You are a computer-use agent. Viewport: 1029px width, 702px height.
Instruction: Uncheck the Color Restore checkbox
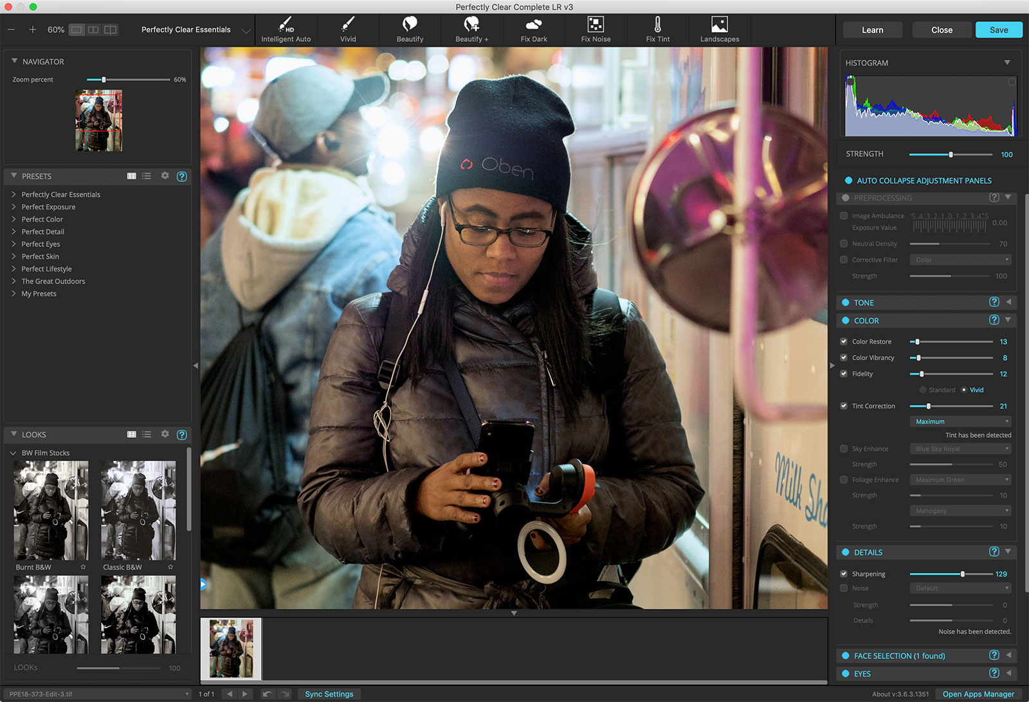tap(844, 341)
